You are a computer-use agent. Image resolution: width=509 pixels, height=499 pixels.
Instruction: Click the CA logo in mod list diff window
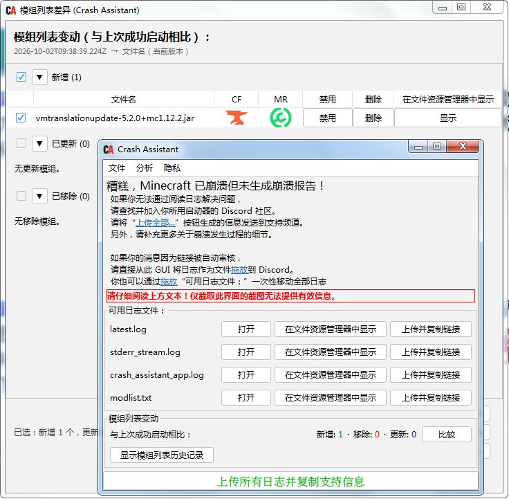(11, 10)
